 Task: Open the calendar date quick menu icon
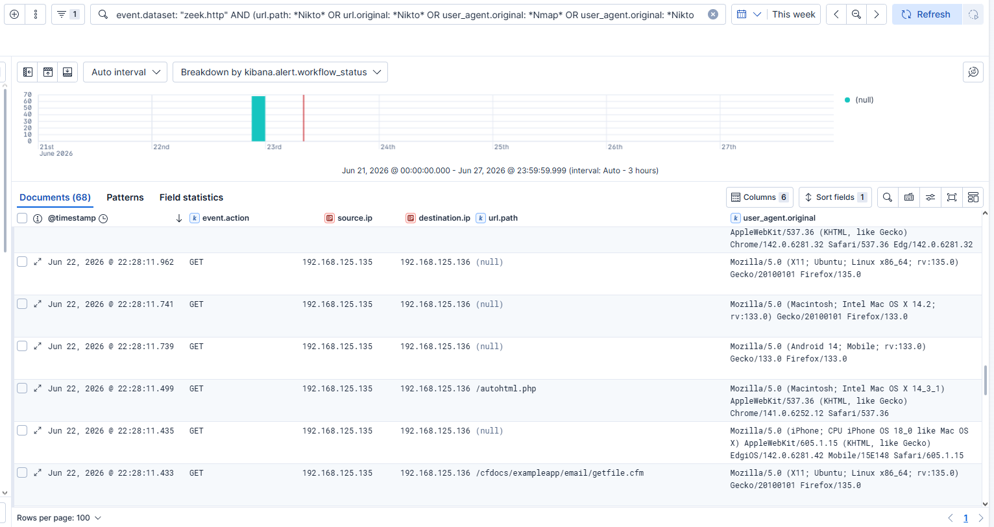pos(748,14)
